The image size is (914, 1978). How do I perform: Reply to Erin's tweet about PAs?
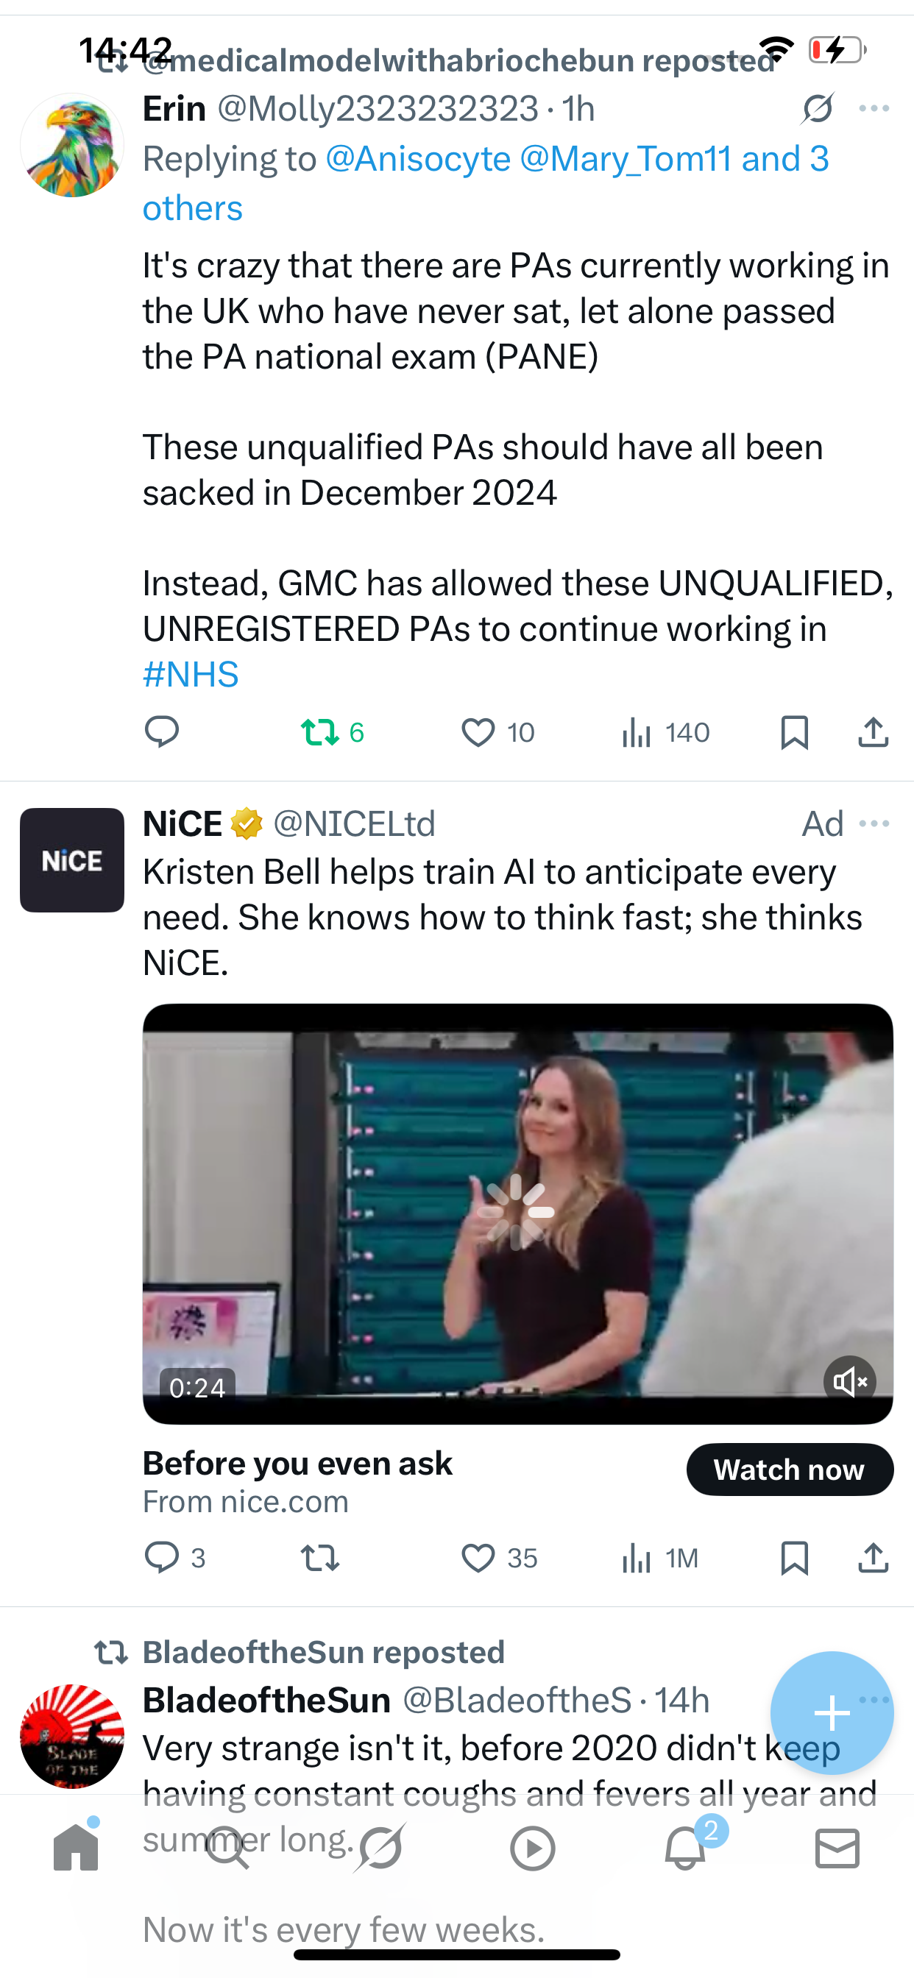tap(161, 731)
